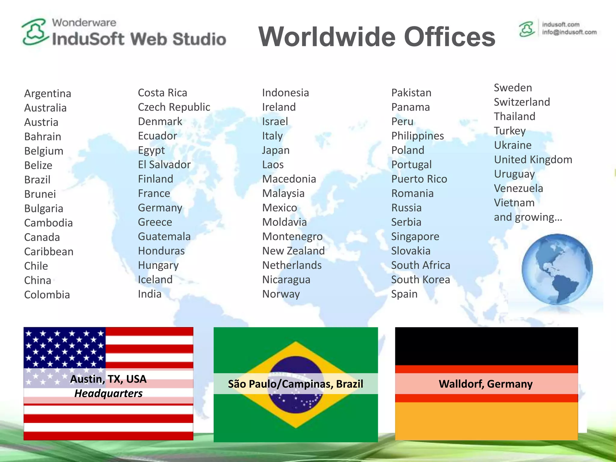The width and height of the screenshot is (616, 462).
Task: Select Australia in the country list
Action: pyautogui.click(x=45, y=108)
